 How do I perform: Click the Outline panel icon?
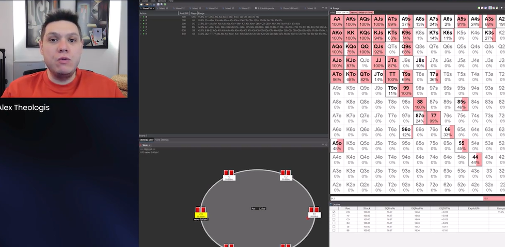pos(331,205)
